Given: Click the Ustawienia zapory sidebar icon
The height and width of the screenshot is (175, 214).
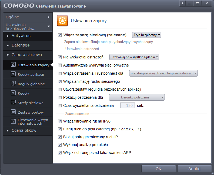Looking at the screenshot, I should pos(13,64).
